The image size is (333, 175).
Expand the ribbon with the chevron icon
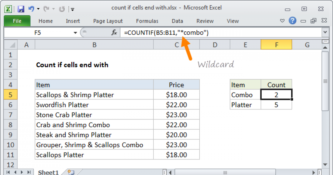[282, 21]
